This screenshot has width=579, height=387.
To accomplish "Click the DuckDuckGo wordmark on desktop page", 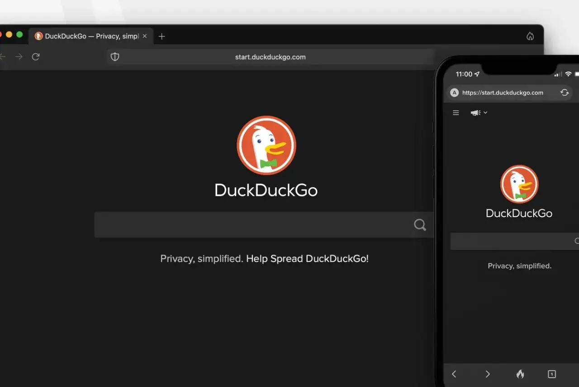I will point(266,190).
